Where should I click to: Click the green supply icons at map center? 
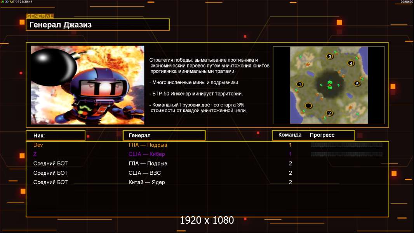pyautogui.click(x=330, y=85)
